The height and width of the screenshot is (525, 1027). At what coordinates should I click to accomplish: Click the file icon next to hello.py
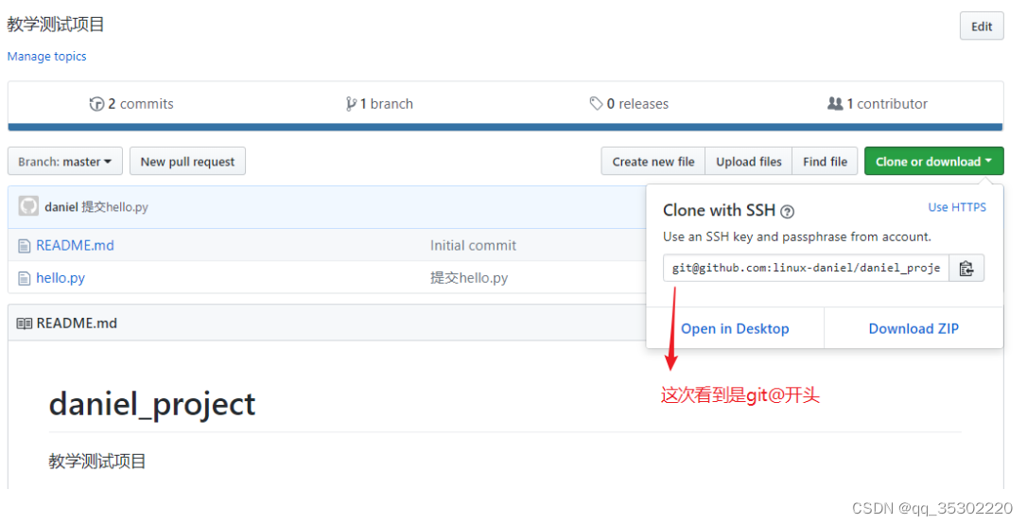(x=25, y=278)
